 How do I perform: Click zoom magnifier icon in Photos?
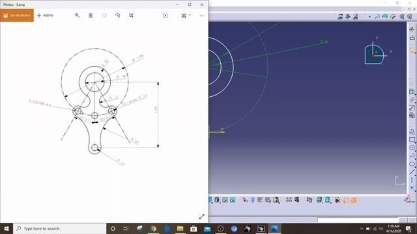pyautogui.click(x=77, y=16)
